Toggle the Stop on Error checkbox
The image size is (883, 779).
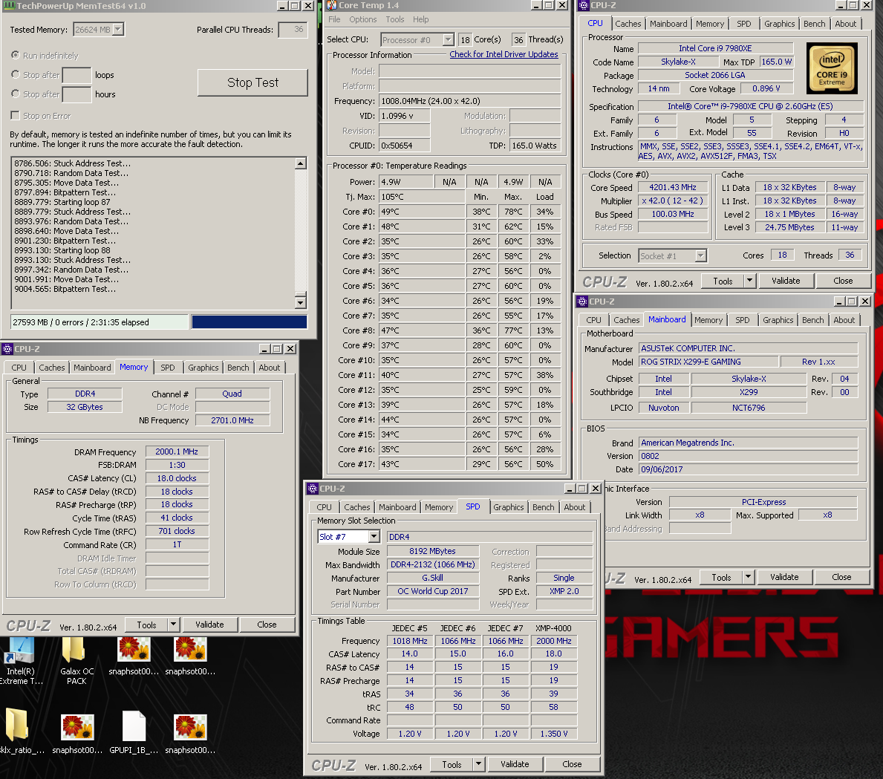tap(15, 115)
